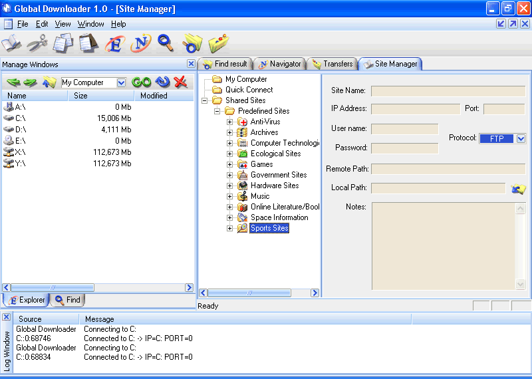532x379 pixels.
Task: Click the Hardware Sites icon
Action: point(242,186)
